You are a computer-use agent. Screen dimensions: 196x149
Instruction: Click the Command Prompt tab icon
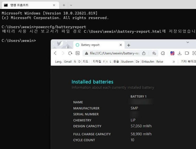(x=6, y=5)
